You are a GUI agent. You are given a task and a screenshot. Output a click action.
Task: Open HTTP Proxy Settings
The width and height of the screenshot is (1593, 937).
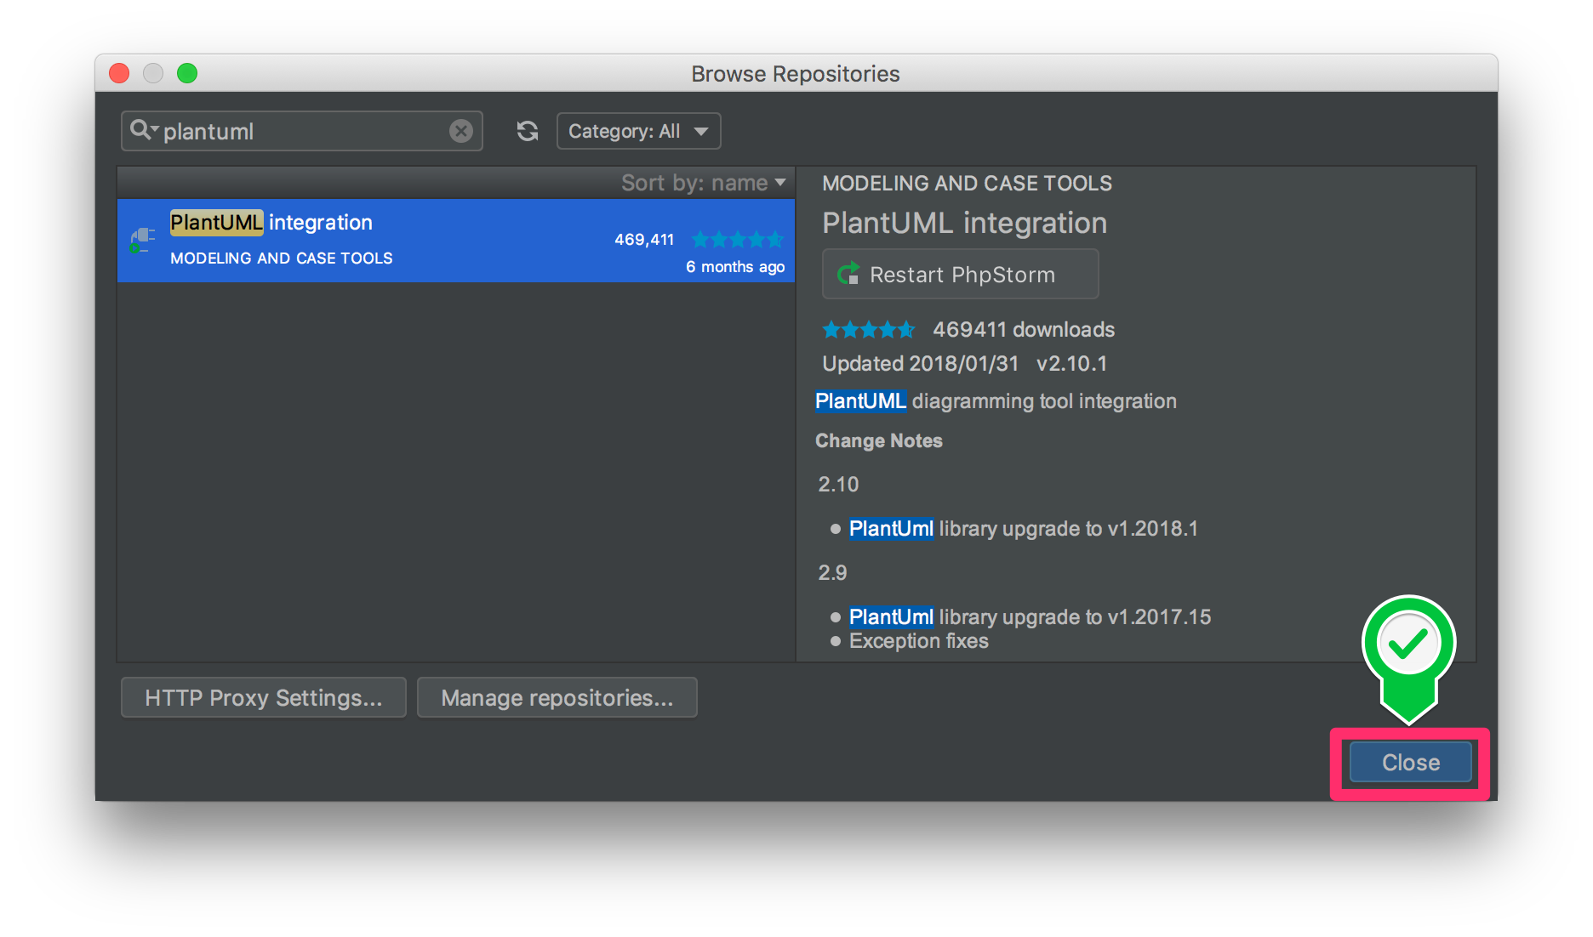click(263, 697)
